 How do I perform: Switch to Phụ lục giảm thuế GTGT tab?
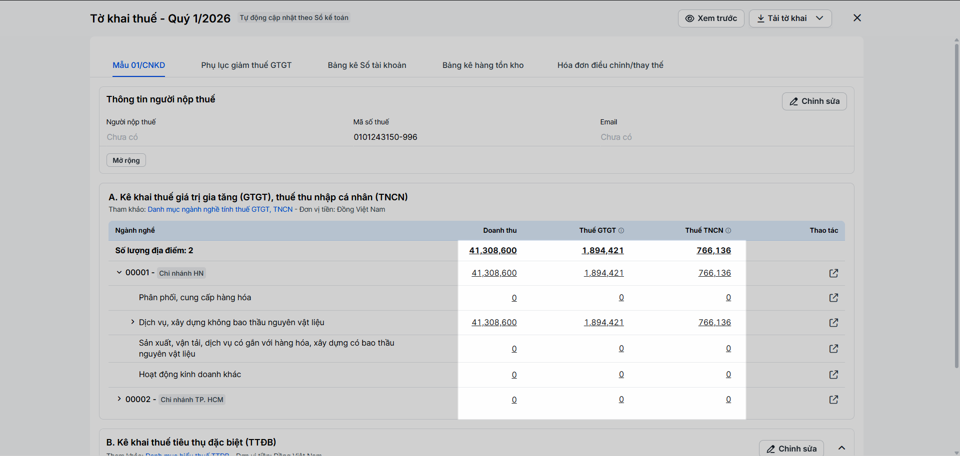(246, 65)
